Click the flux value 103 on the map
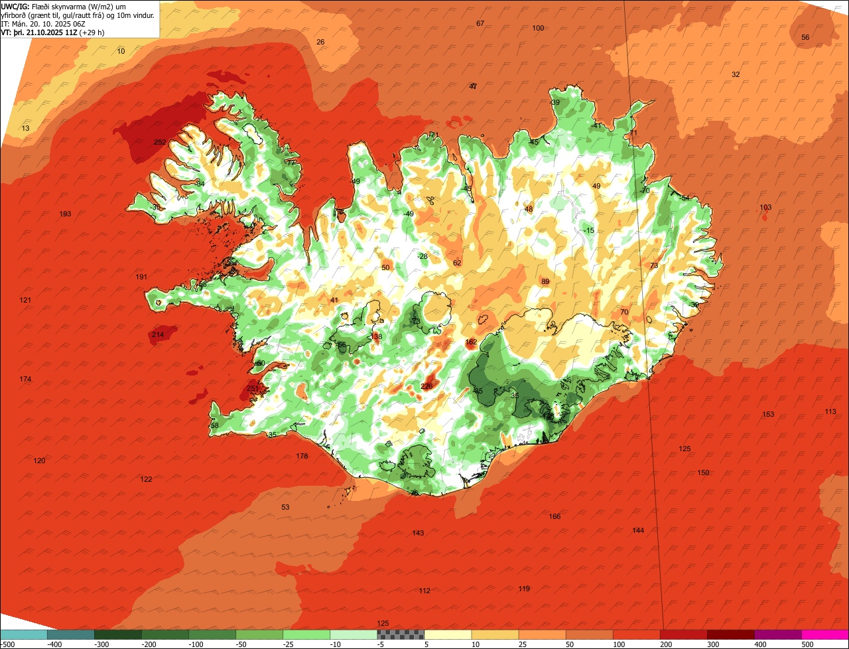 pos(765,207)
